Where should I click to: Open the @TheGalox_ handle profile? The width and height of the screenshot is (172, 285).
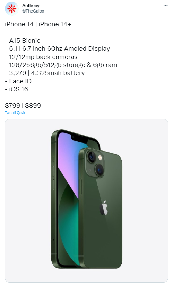[x=34, y=11]
